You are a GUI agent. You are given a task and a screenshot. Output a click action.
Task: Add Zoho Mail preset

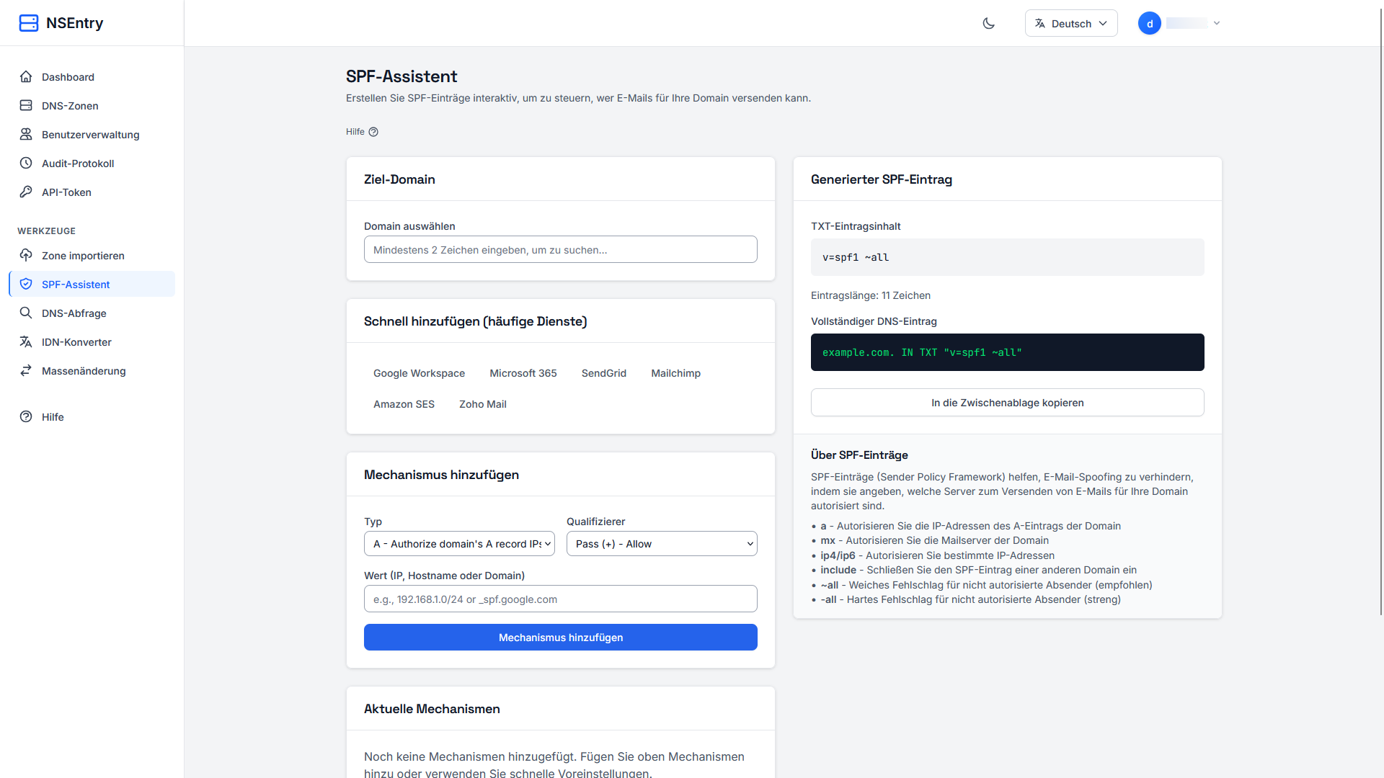pyautogui.click(x=483, y=404)
